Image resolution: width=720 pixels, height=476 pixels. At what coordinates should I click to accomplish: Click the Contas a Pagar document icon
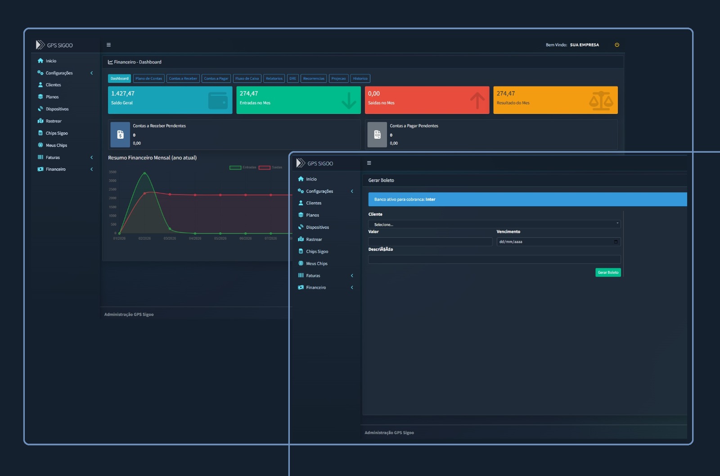(x=377, y=134)
